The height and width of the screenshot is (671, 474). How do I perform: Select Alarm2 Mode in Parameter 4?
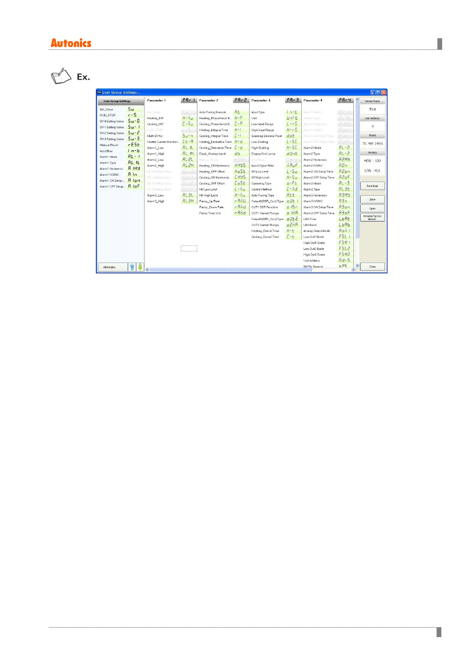click(328, 148)
